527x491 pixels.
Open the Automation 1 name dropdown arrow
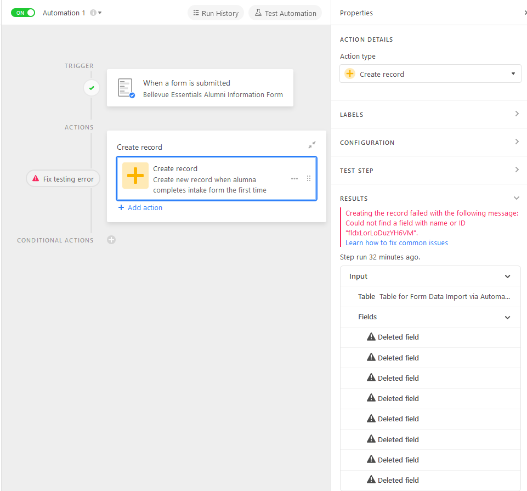[100, 13]
